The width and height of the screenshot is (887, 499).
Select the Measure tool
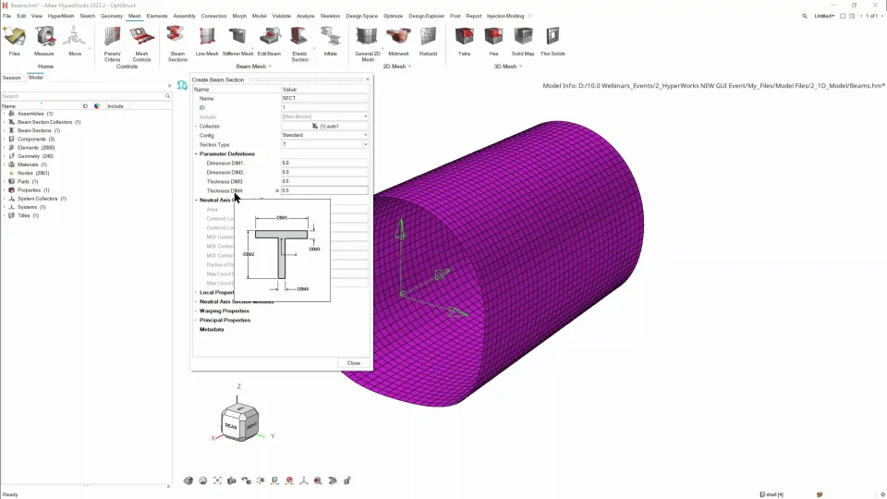pyautogui.click(x=44, y=37)
